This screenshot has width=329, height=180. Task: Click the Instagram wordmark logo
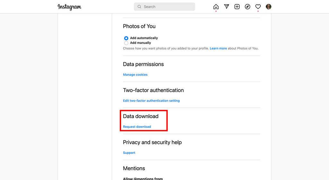tap(69, 7)
